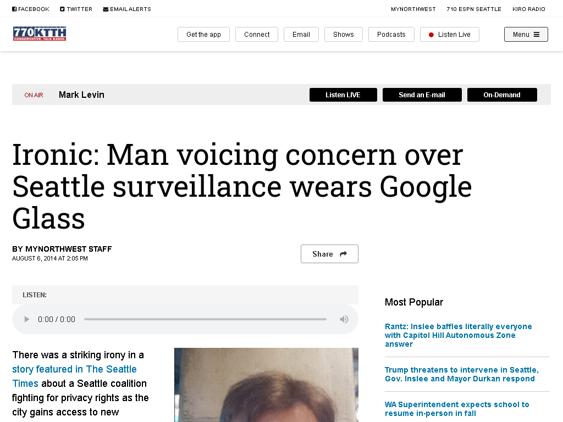Open the Connect menu

point(257,35)
